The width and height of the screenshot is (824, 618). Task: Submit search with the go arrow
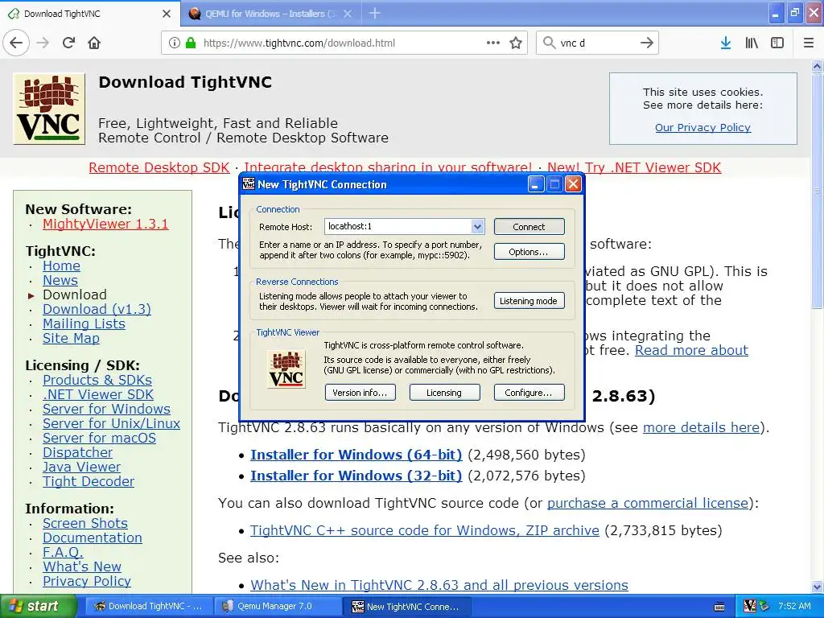click(647, 43)
